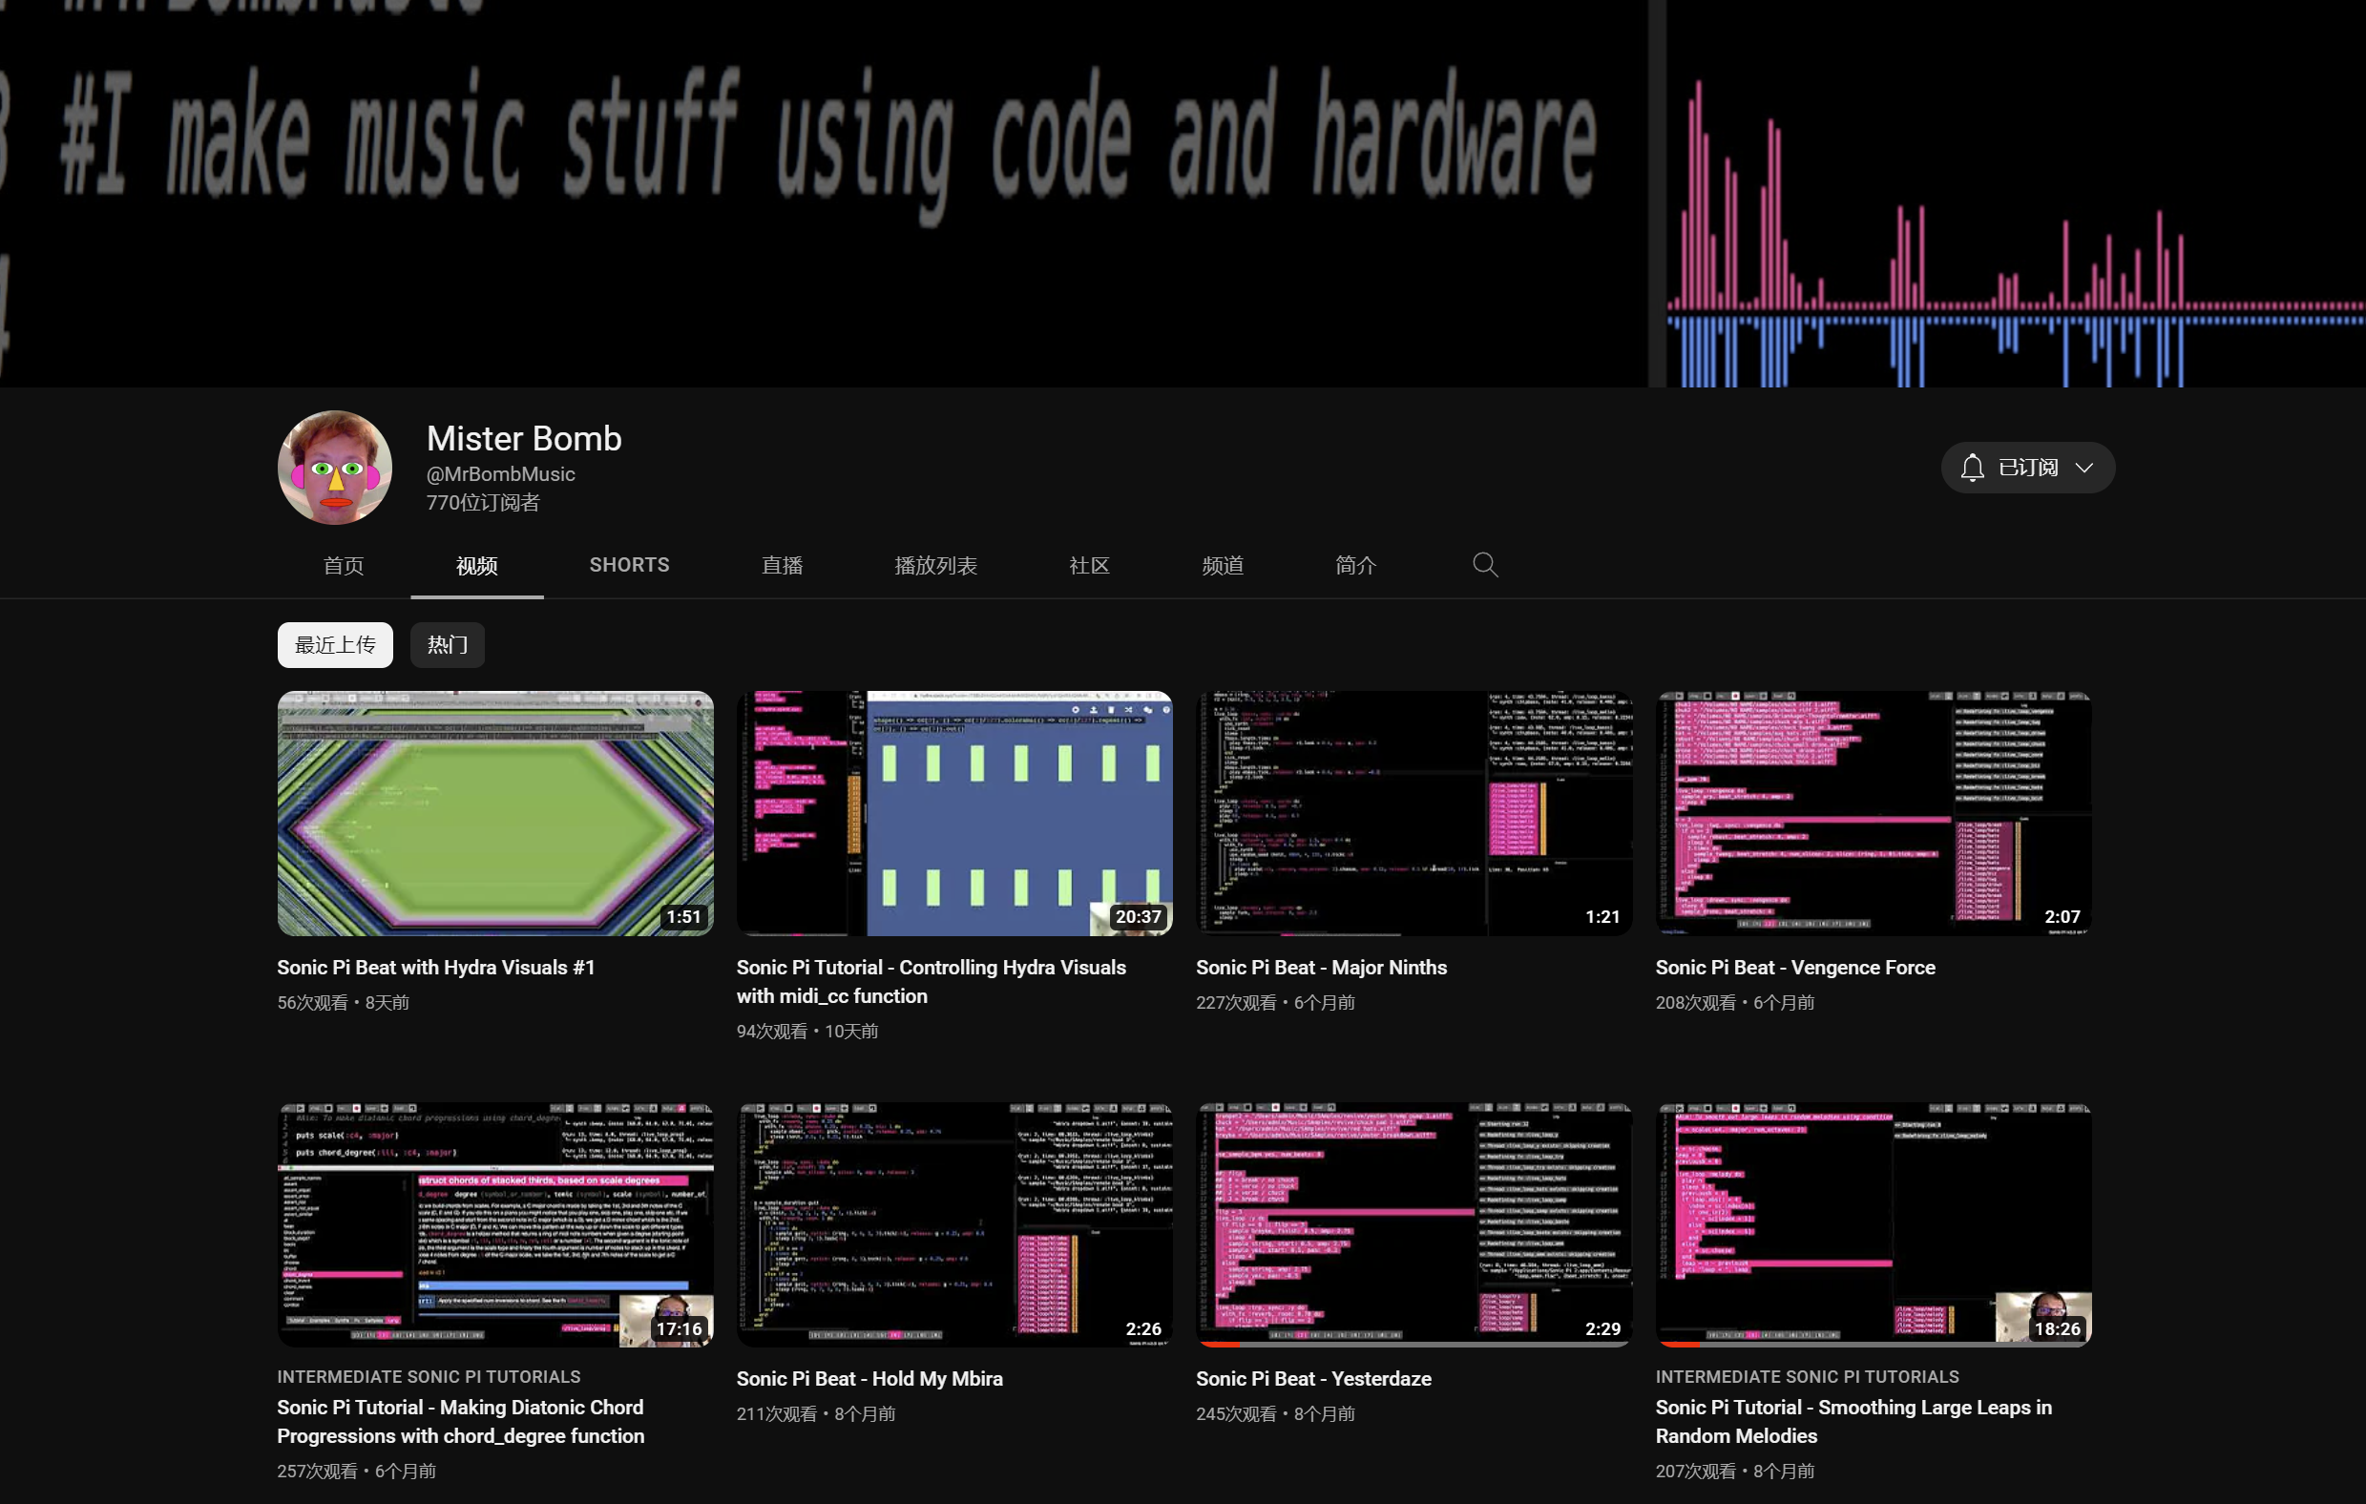Click the handle '@MrBombMusic'
Image resolution: width=2366 pixels, height=1504 pixels.
[501, 474]
